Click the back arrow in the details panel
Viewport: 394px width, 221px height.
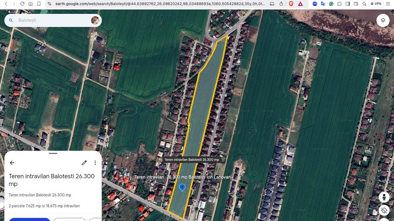pos(12,163)
